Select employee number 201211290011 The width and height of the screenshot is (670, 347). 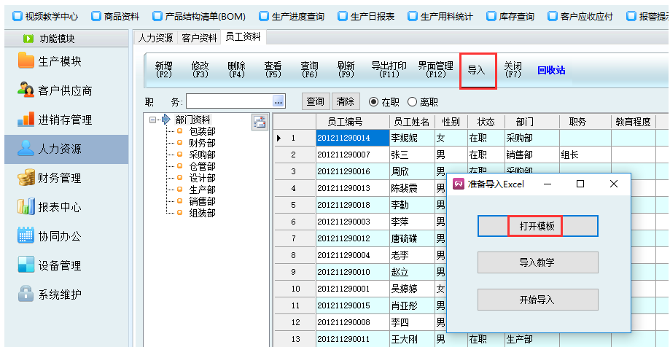[353, 339]
